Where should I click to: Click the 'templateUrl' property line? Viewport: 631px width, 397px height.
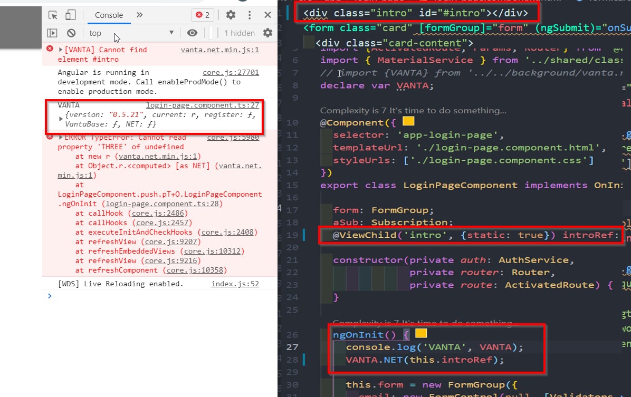469,148
